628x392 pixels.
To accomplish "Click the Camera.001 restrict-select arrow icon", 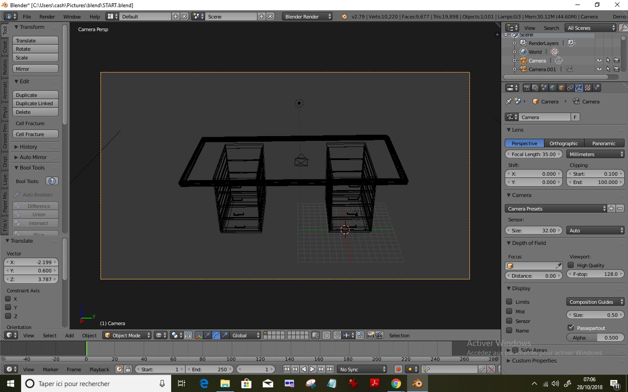I will coord(608,69).
